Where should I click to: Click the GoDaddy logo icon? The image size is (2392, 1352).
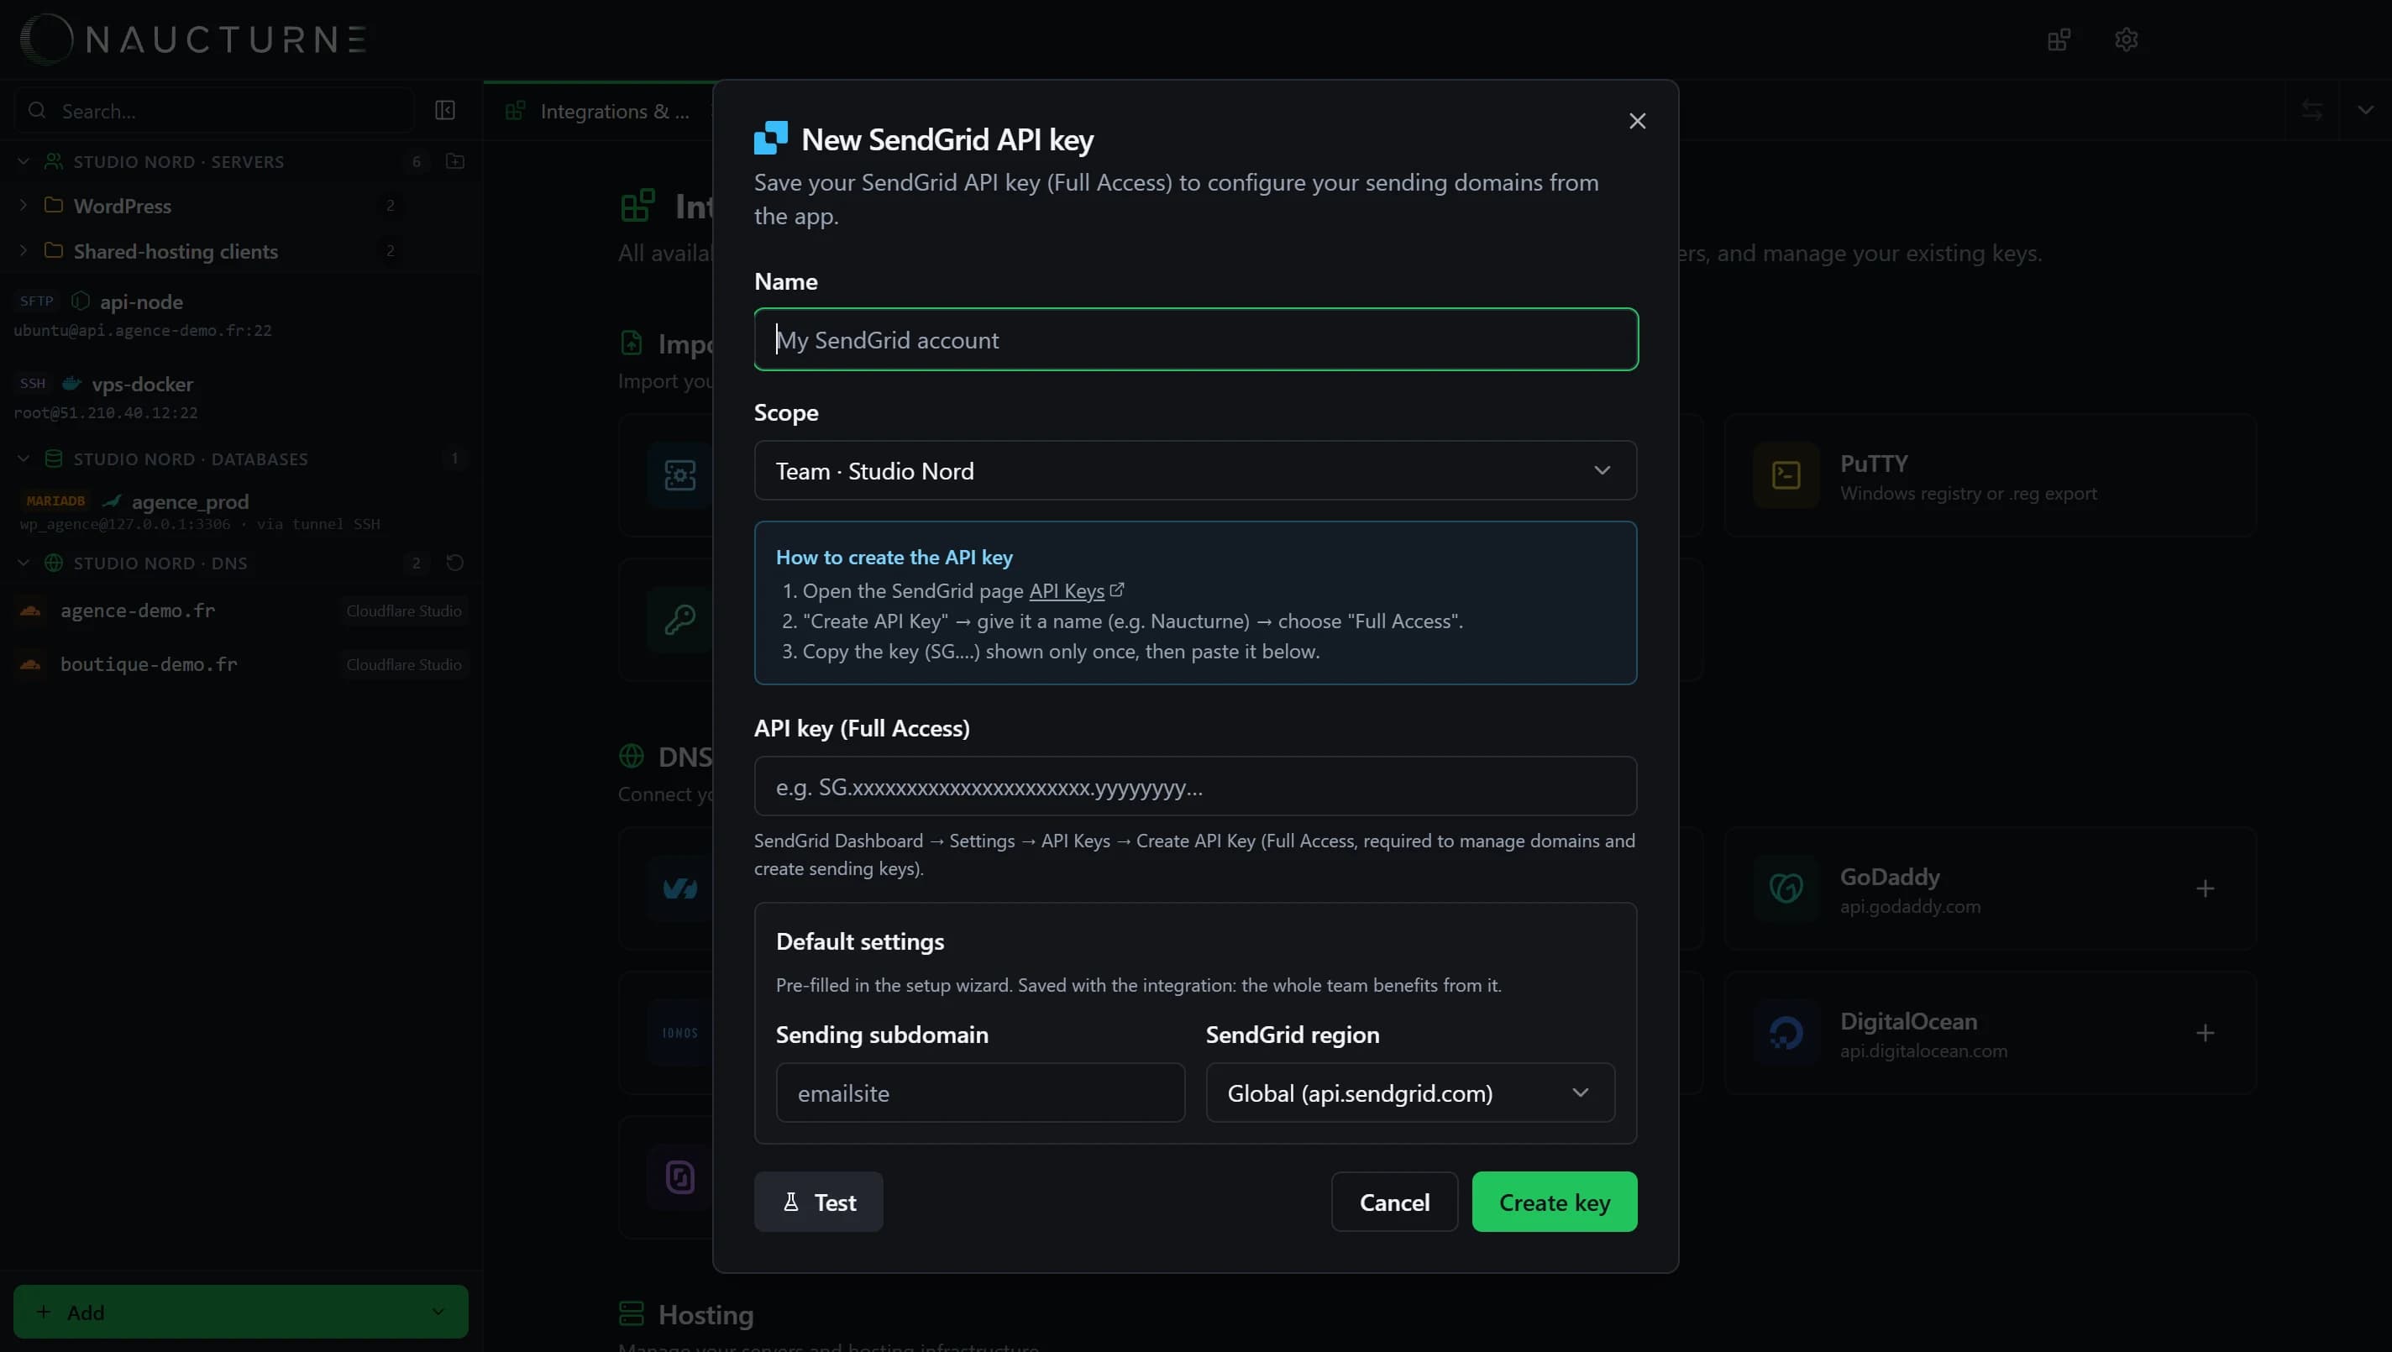tap(1786, 888)
